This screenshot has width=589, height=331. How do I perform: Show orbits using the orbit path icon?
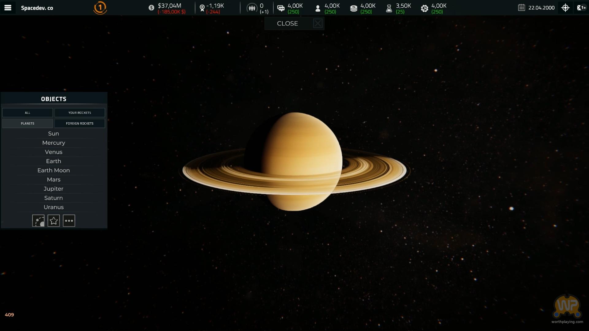pos(38,221)
